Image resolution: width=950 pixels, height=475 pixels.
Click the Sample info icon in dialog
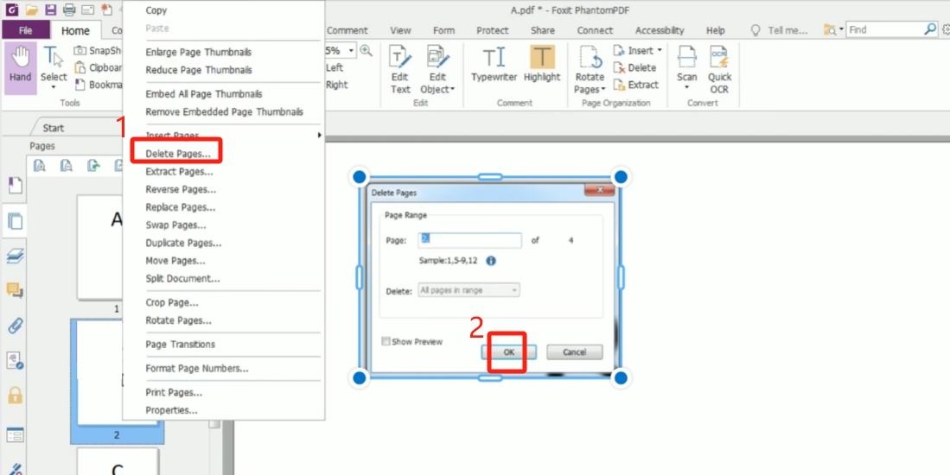click(490, 260)
